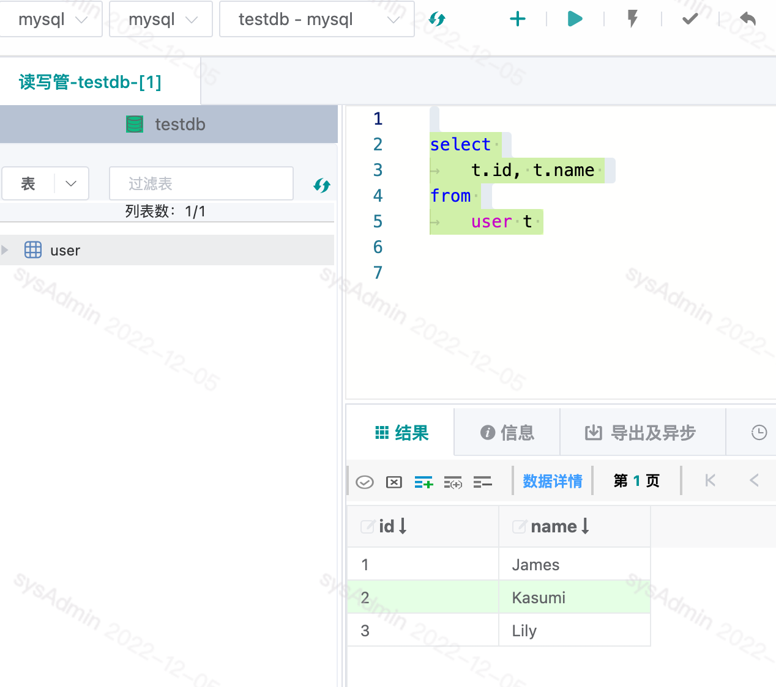Open the 表 object type dropdown
The width and height of the screenshot is (776, 687).
pyautogui.click(x=46, y=183)
